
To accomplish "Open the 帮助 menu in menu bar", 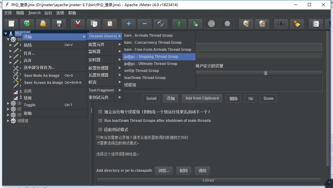I will 72,13.
